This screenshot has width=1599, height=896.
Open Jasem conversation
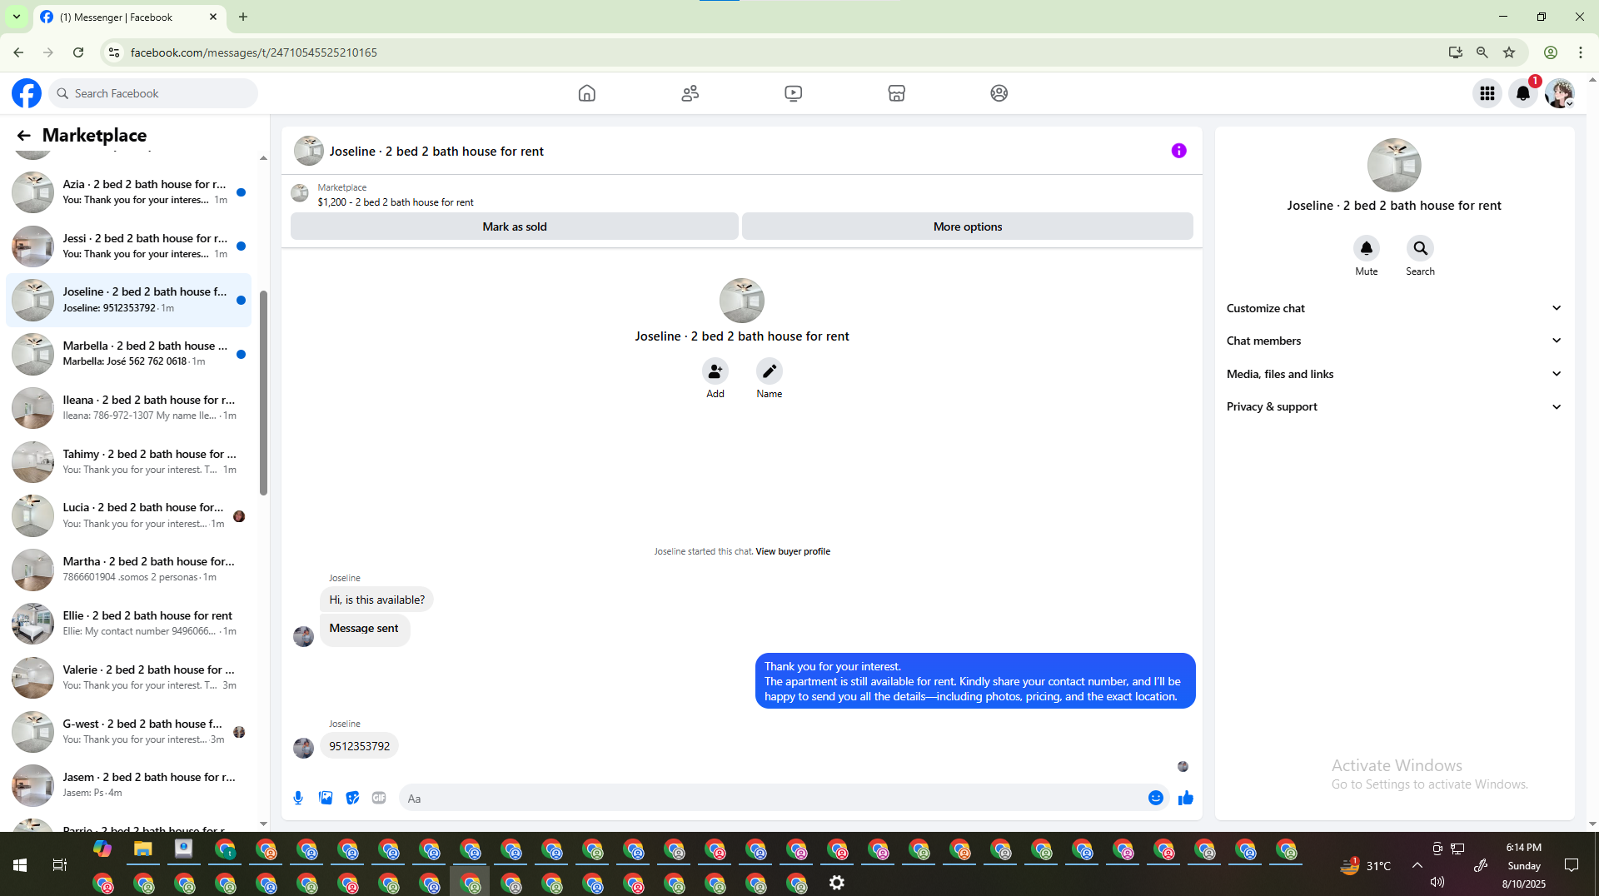tap(129, 785)
